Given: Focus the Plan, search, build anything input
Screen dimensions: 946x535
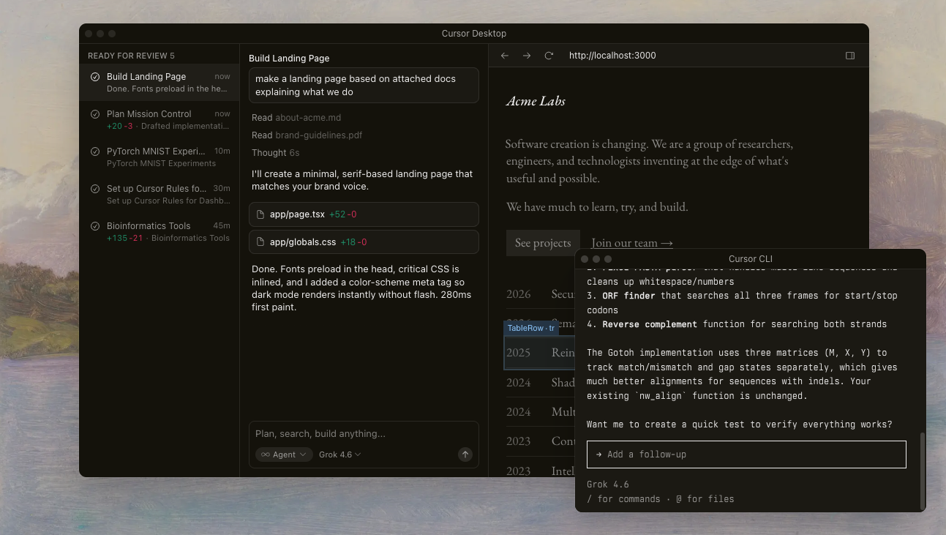Looking at the screenshot, I should (x=364, y=434).
